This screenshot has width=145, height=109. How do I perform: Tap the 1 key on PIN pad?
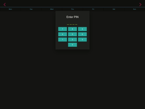[x=63, y=40]
